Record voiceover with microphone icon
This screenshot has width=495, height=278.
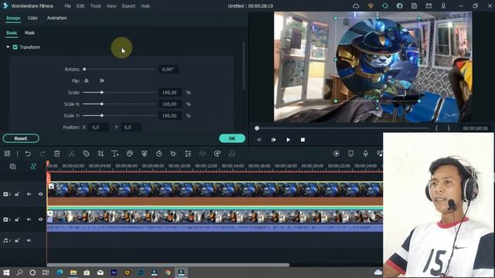(x=365, y=154)
